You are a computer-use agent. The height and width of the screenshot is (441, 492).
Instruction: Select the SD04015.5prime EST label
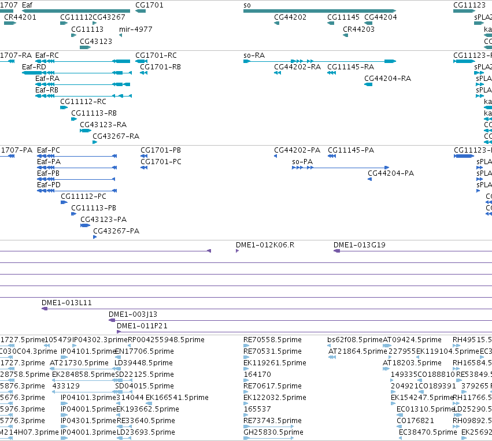[x=145, y=386]
